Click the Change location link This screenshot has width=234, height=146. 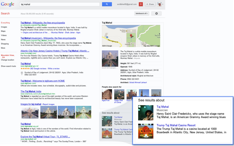(x=8, y=60)
